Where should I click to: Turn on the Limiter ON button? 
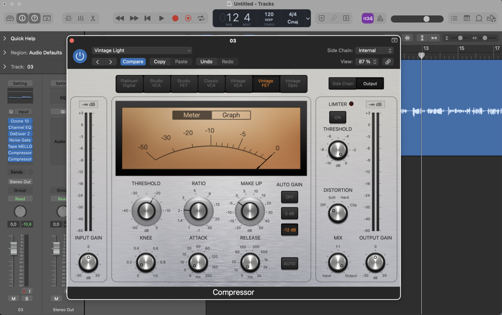click(338, 117)
